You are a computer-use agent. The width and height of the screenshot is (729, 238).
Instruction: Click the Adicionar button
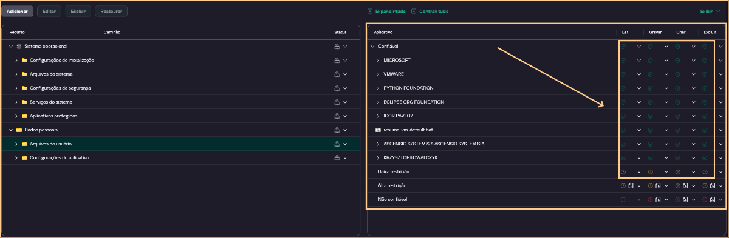(x=17, y=11)
